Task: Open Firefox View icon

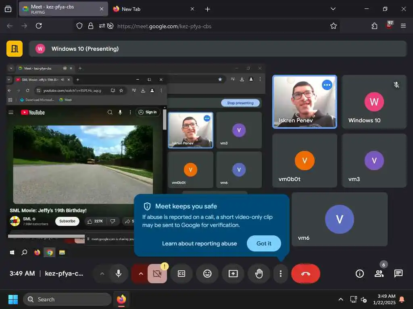Action: (8, 9)
